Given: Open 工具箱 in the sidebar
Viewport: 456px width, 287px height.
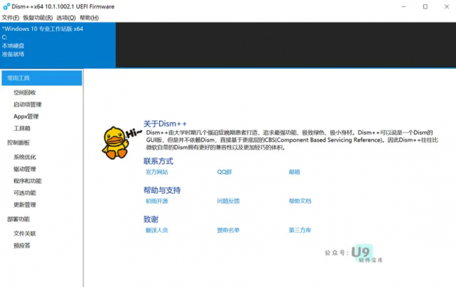Looking at the screenshot, I should click(22, 128).
